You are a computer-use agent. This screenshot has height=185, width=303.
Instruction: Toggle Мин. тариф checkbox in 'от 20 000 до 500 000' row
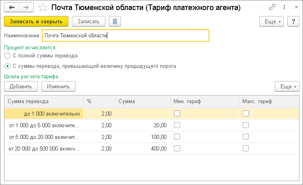click(x=177, y=148)
